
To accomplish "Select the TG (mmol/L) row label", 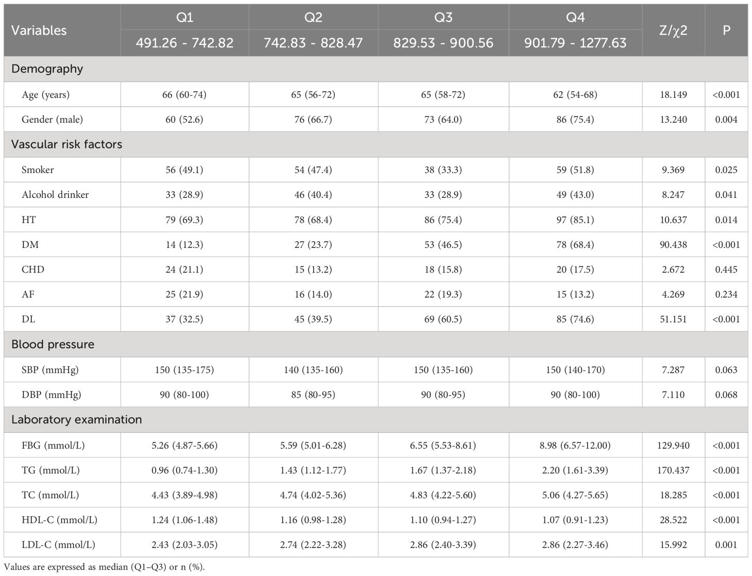I will pyautogui.click(x=50, y=470).
